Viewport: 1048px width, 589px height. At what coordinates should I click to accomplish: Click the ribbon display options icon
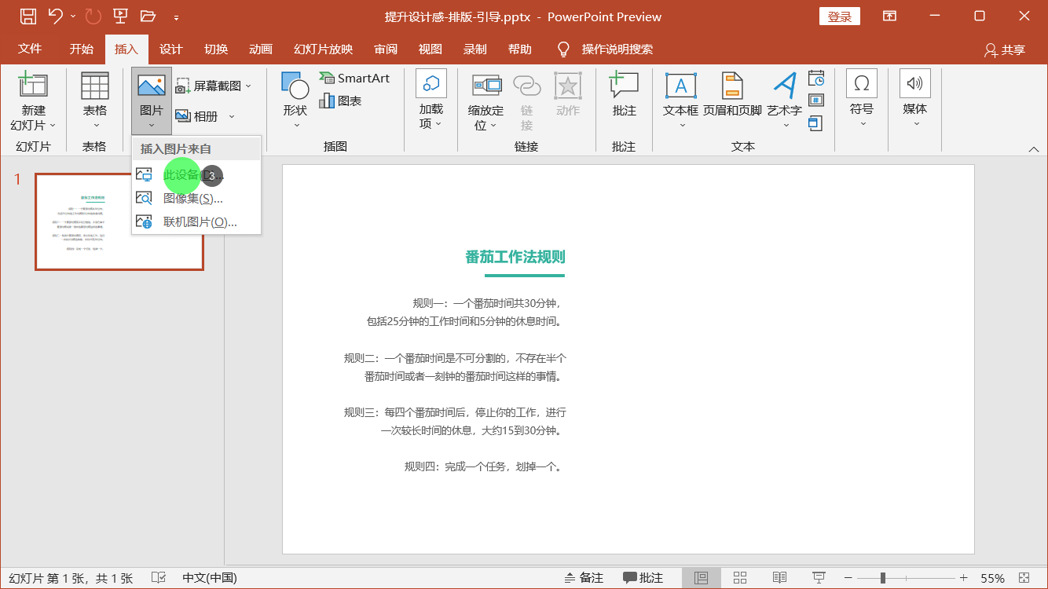889,16
